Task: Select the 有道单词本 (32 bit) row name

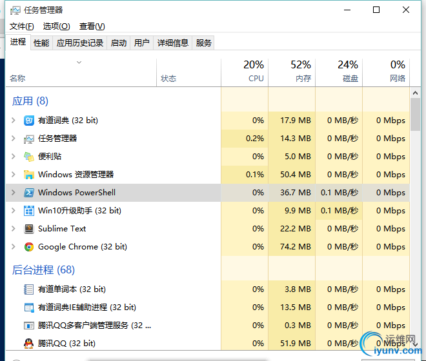Action: coord(72,289)
